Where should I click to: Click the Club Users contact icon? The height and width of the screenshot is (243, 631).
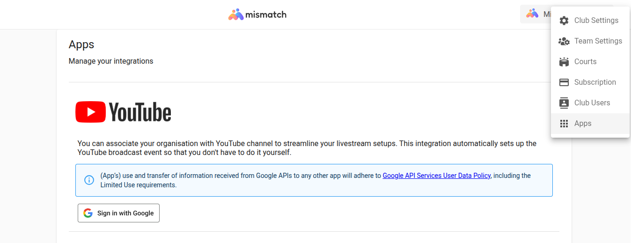(x=564, y=103)
